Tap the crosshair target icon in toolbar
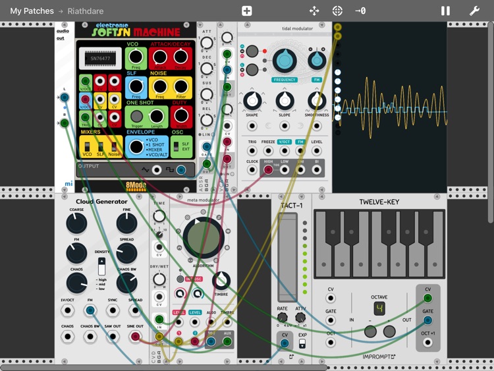494x371 pixels. point(337,11)
